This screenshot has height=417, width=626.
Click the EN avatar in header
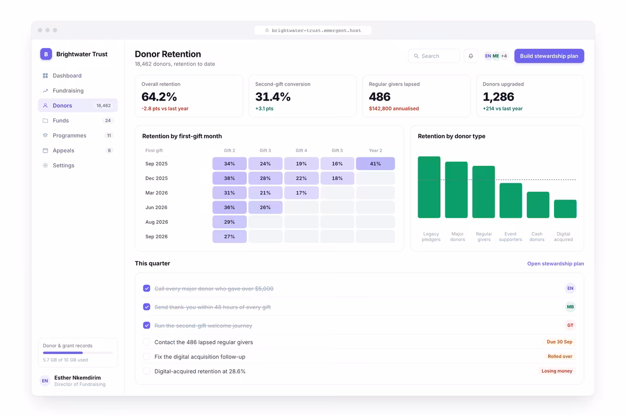click(x=488, y=56)
